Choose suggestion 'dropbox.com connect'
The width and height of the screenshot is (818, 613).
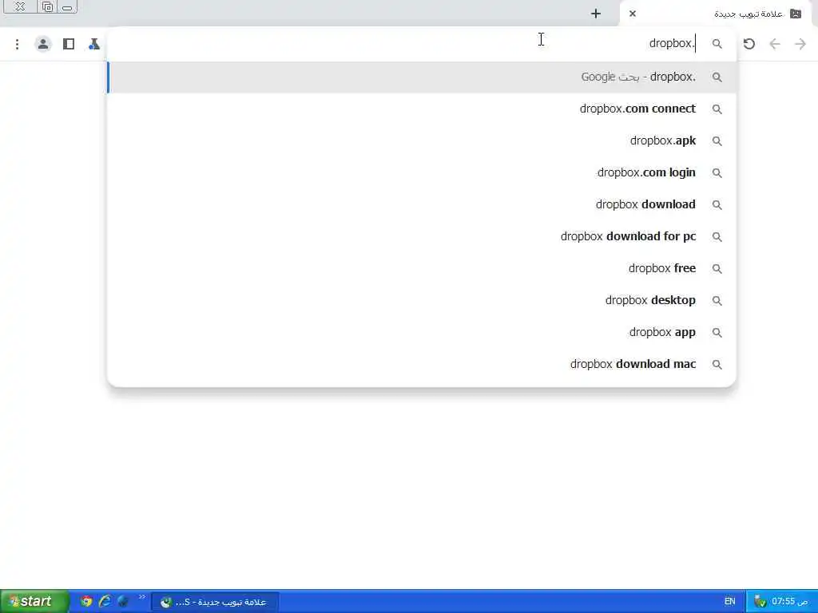[x=422, y=109]
